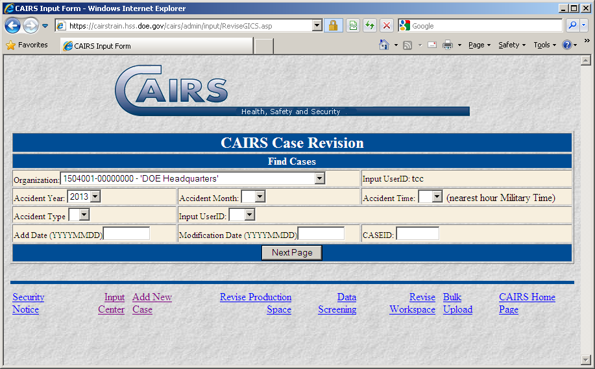The image size is (595, 369).
Task: Open the Tools menu
Action: [x=544, y=45]
